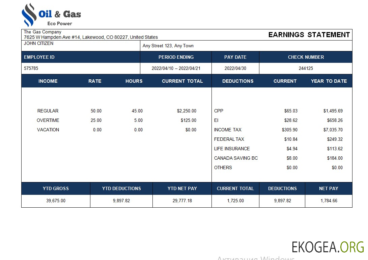Image resolution: width=368 pixels, height=260 pixels.
Task: Click the OVERTIME current total $125.00
Action: (x=188, y=120)
